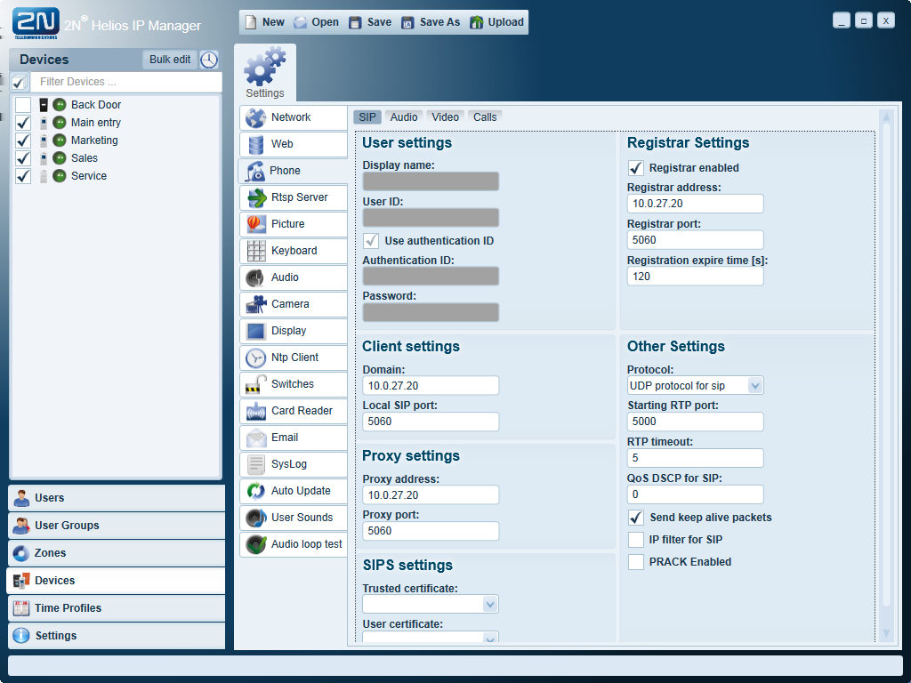Click the Save As toolbar button
The image size is (911, 683).
pyautogui.click(x=431, y=22)
